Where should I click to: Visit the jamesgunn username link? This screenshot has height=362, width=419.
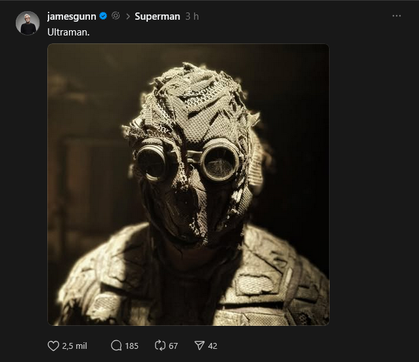click(72, 16)
